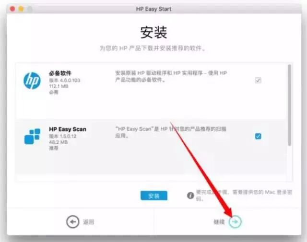Click the 返回 label
Screen dimensions: 307x242
pyautogui.click(x=89, y=222)
